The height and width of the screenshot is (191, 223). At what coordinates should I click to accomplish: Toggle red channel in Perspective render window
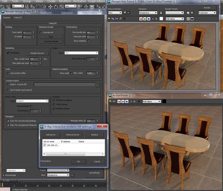141,19
